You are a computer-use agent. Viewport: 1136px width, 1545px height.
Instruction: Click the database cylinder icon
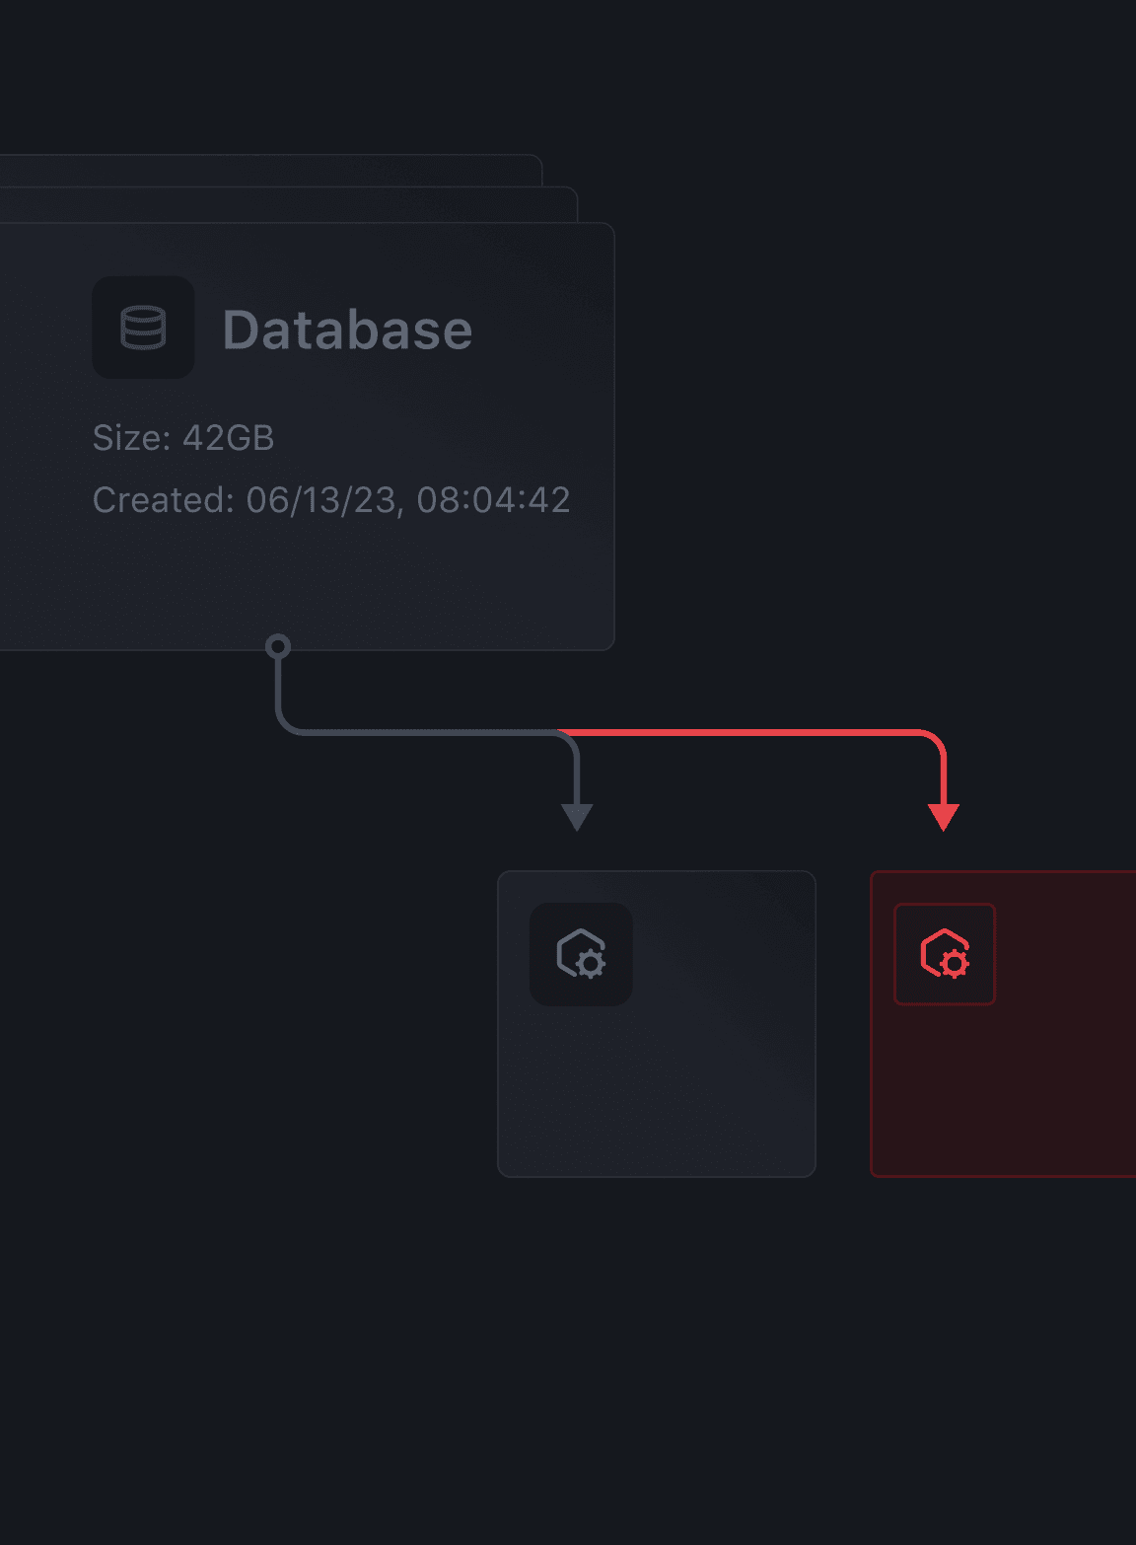[x=143, y=328]
